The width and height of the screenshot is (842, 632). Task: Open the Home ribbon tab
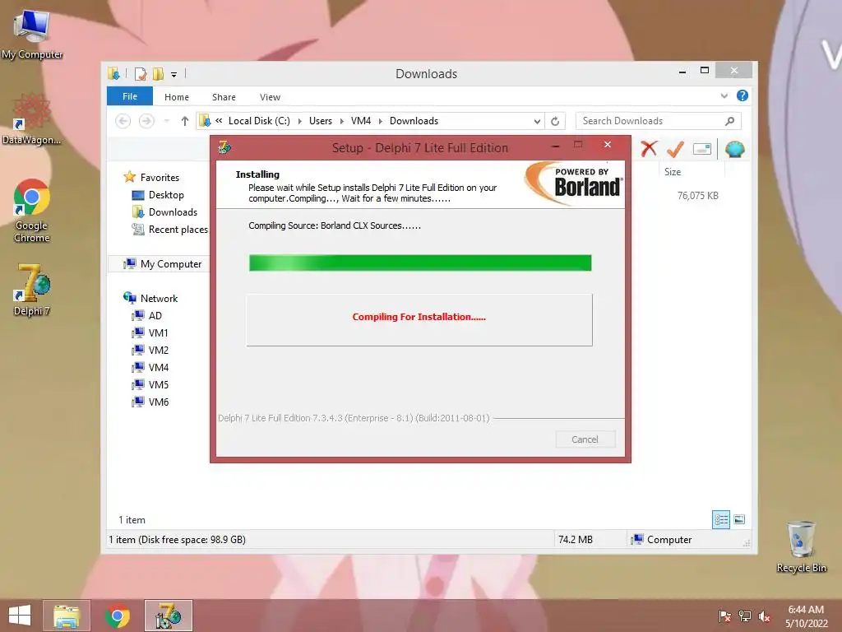point(177,97)
